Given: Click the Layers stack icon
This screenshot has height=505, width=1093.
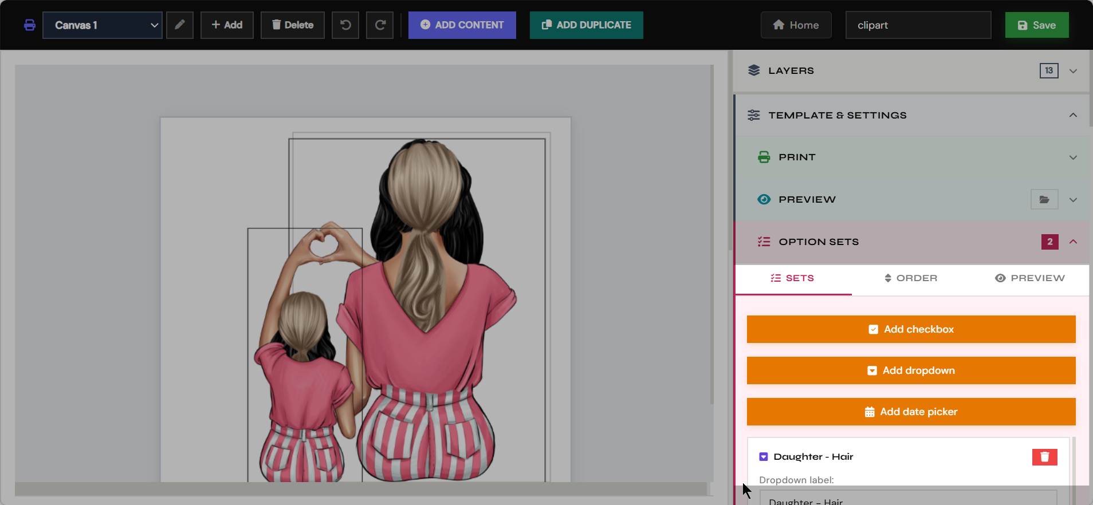Looking at the screenshot, I should pos(754,70).
